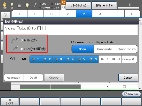Screen dimensions: 142x106
Task: Toggle the large yellow light bulb icon
Action: point(27,6)
